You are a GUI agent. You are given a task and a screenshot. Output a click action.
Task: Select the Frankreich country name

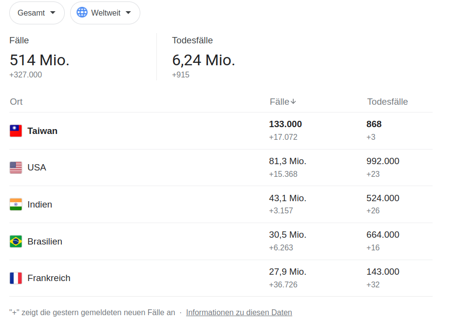(x=49, y=278)
